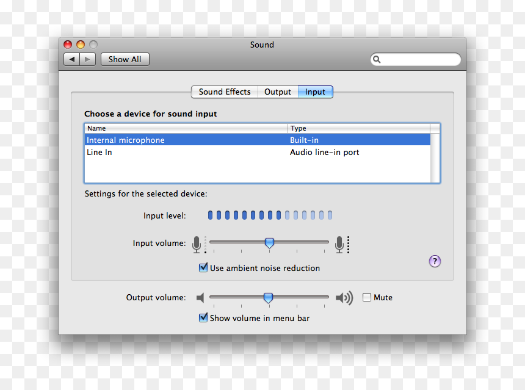Screen dimensions: 525x390
Task: Click the Input level meter
Action: click(x=270, y=215)
